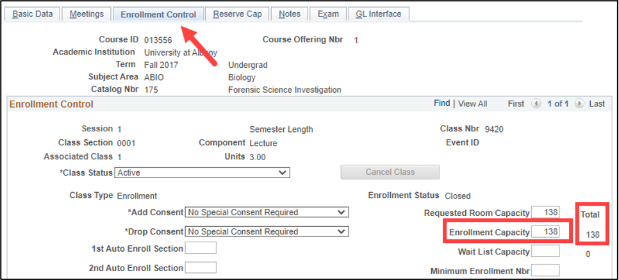Click the Find link
This screenshot has height=280, width=619.
point(442,103)
